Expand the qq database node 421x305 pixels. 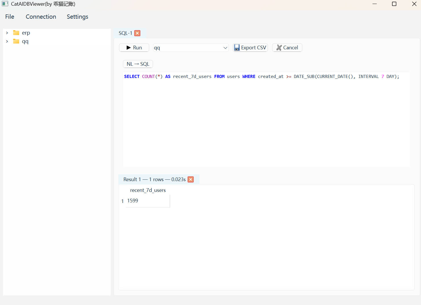click(x=7, y=41)
